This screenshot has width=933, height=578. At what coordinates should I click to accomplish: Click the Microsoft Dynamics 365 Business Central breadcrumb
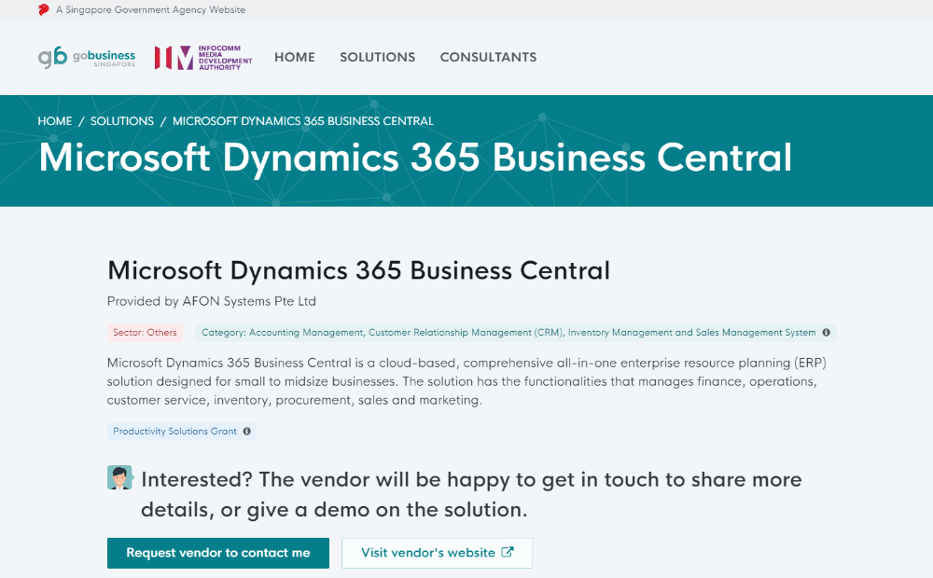pyautogui.click(x=303, y=121)
